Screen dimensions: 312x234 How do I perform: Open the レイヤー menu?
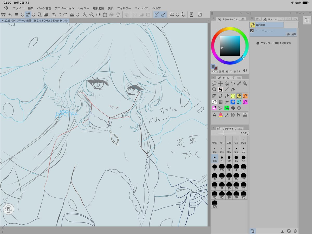point(83,8)
